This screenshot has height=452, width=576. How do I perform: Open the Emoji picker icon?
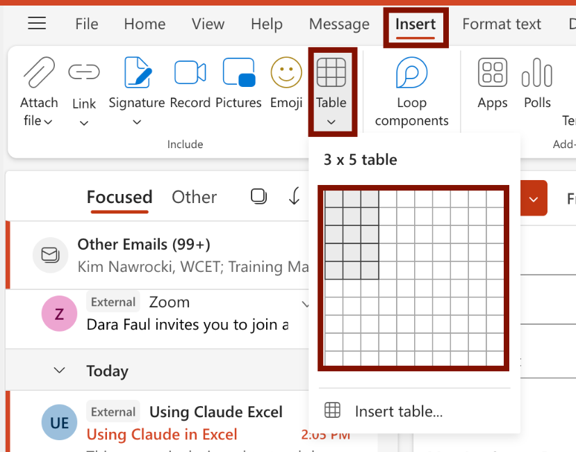(x=286, y=72)
